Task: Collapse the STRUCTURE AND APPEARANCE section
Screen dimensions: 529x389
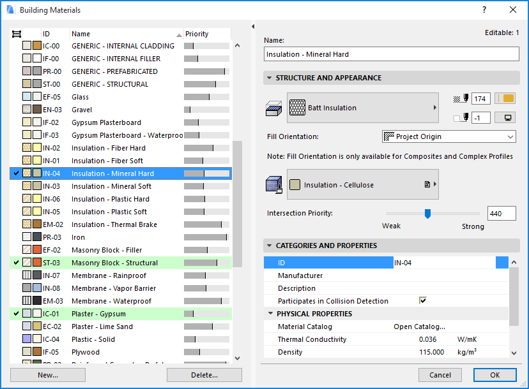Action: (269, 78)
